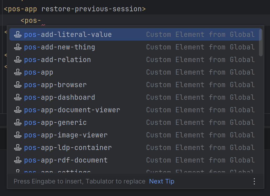Image resolution: width=270 pixels, height=196 pixels.
Task: Click the stamp icon beside pos-app suggestion
Action: pyautogui.click(x=18, y=72)
